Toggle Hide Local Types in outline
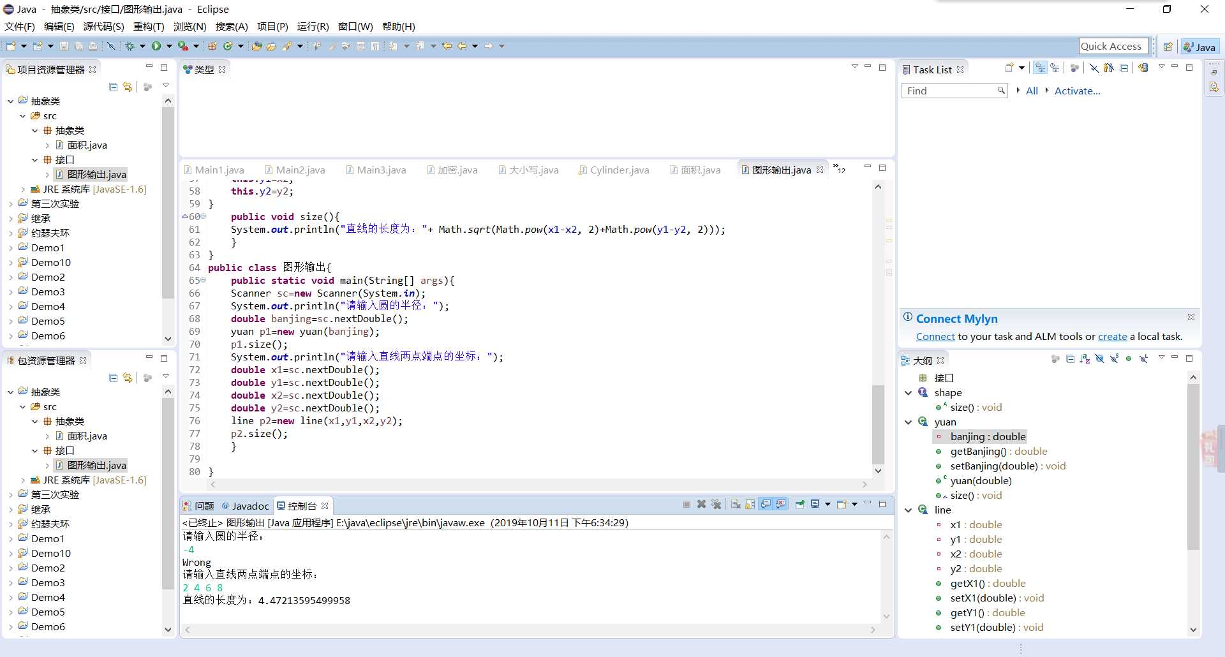Screen dimensions: 1225x657 pyautogui.click(x=1143, y=359)
